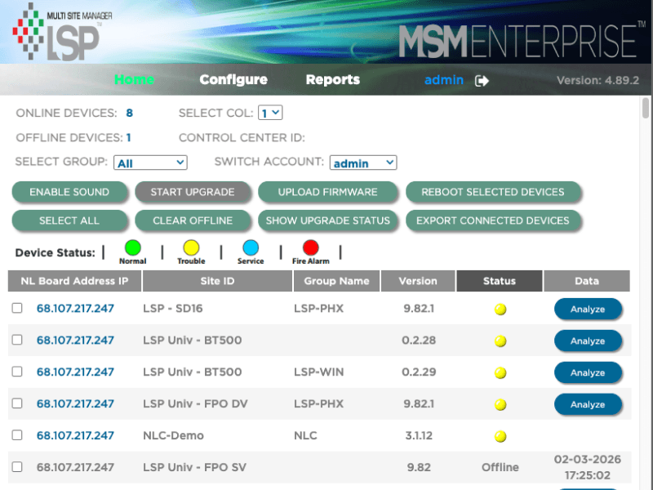The width and height of the screenshot is (653, 490).
Task: Analyze the BT500 version 0.2.28 device
Action: (588, 341)
